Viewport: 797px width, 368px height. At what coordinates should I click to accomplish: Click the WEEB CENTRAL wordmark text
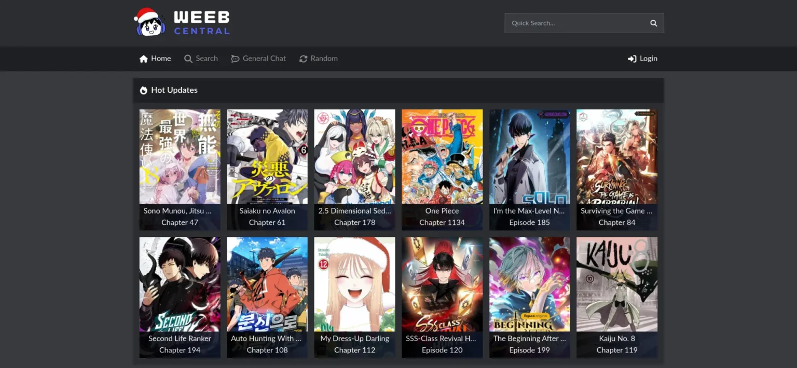click(202, 23)
